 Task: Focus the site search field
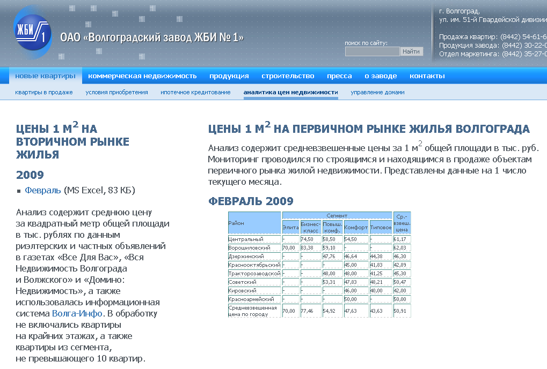[372, 51]
